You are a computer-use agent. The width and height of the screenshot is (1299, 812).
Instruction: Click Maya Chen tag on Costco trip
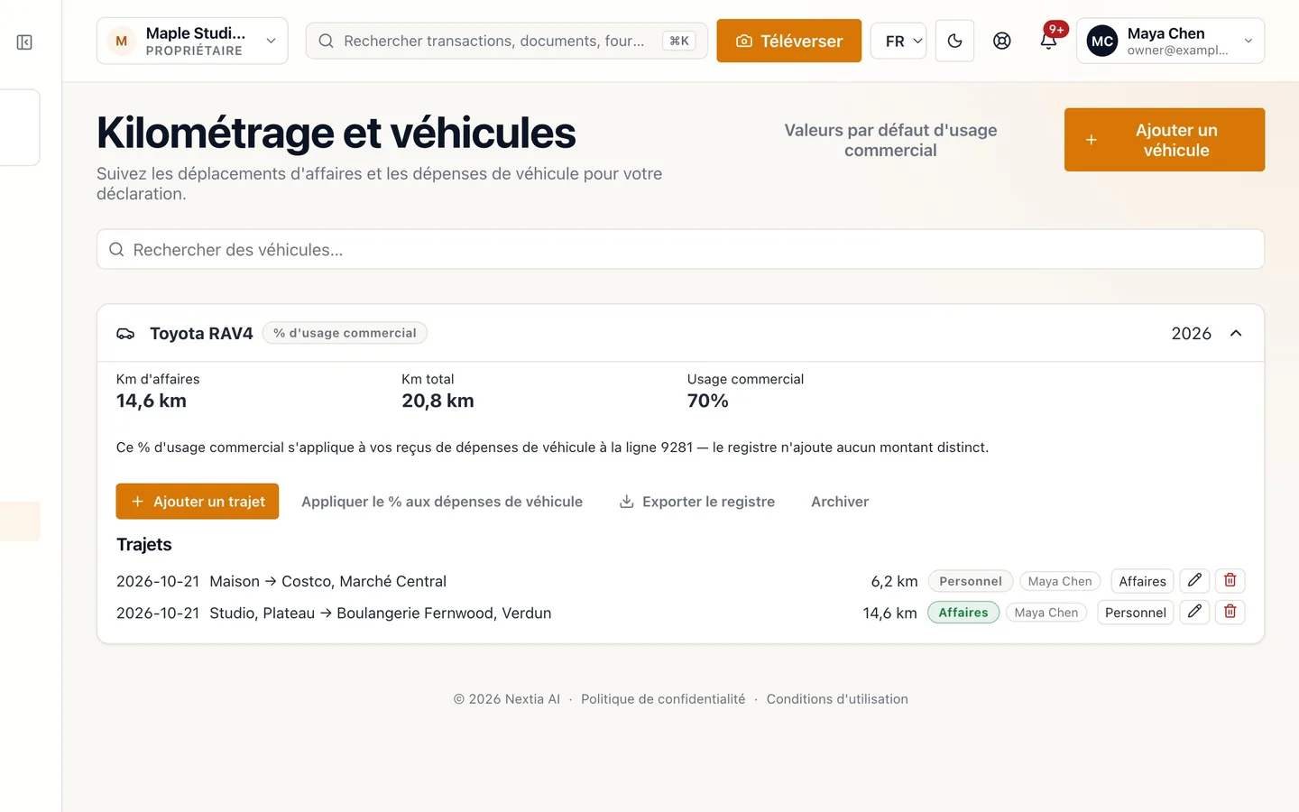(1060, 581)
